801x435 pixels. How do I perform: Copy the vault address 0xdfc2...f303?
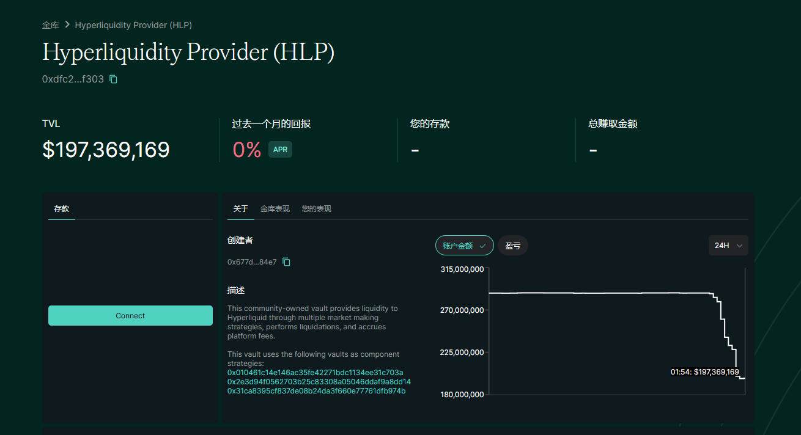pyautogui.click(x=113, y=79)
